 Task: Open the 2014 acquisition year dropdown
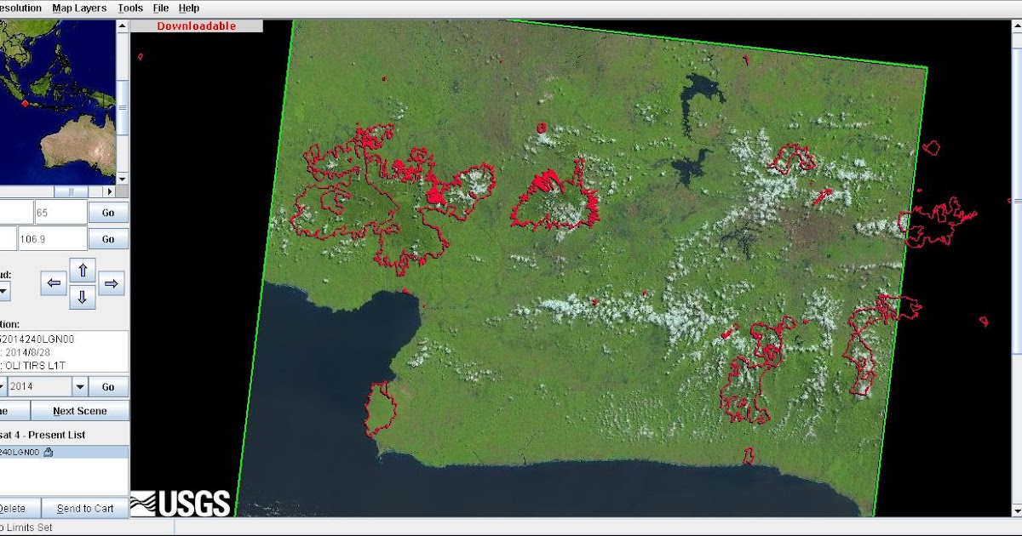[81, 386]
